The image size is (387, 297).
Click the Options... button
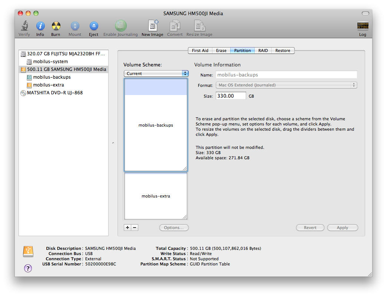(x=174, y=228)
